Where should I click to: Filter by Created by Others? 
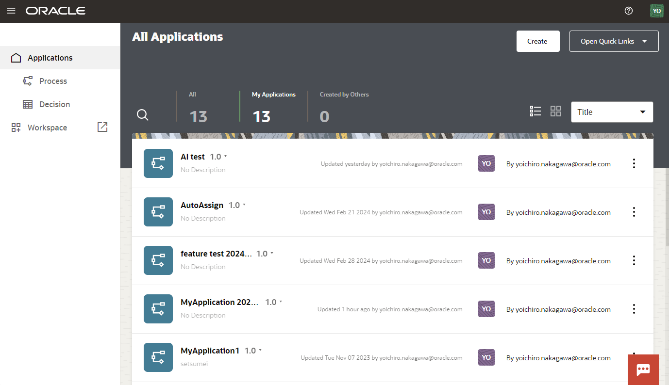tap(344, 107)
